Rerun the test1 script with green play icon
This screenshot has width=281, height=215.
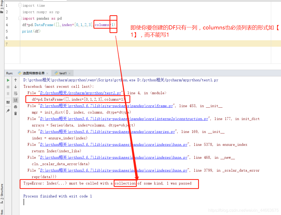pyautogui.click(x=8, y=80)
